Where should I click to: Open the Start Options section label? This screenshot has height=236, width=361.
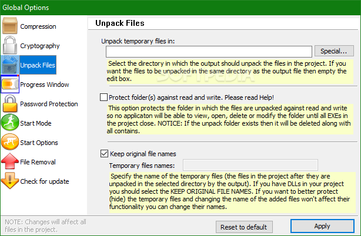tap(39, 143)
